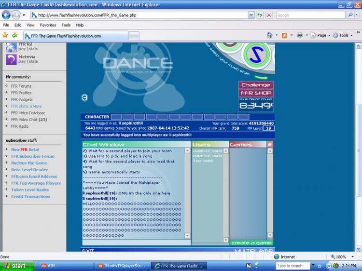The width and height of the screenshot is (362, 271).
Task: Click the Metrivia purple question mark icon
Action: 11,59
